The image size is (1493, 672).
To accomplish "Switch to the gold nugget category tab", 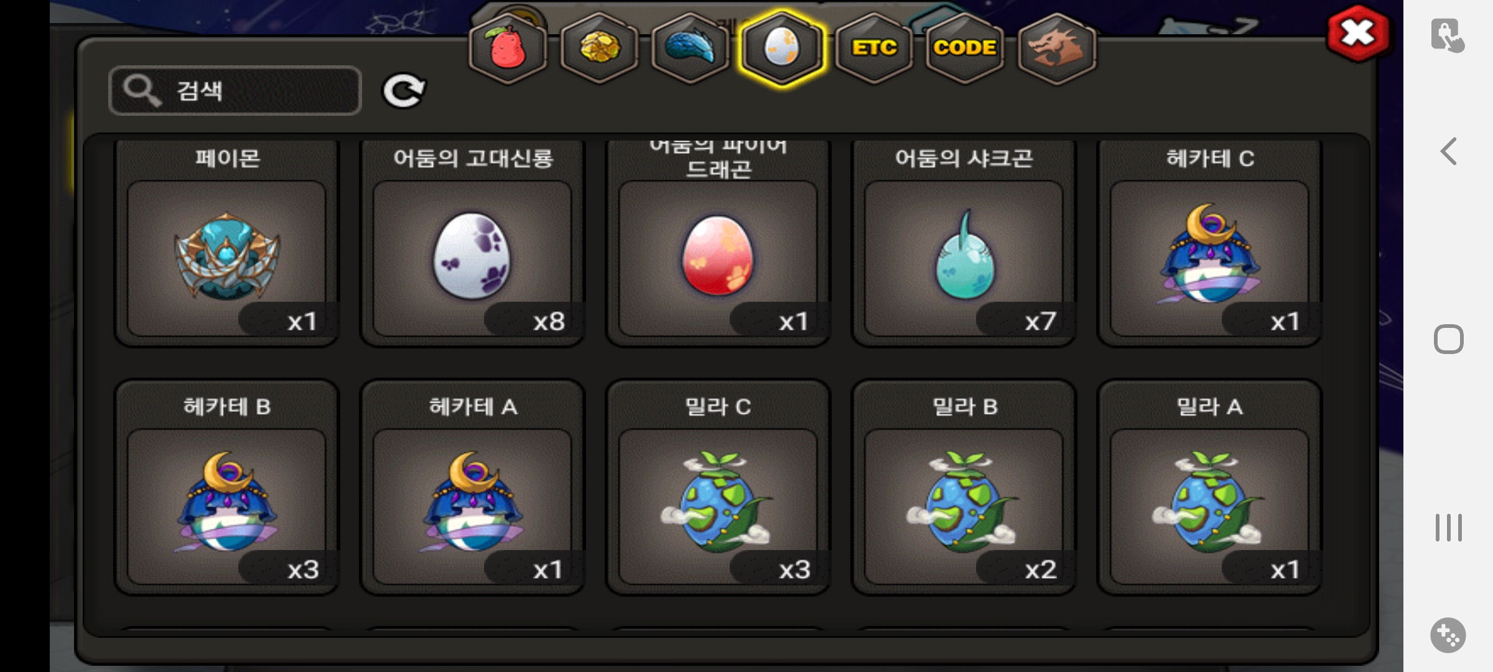I will (600, 49).
